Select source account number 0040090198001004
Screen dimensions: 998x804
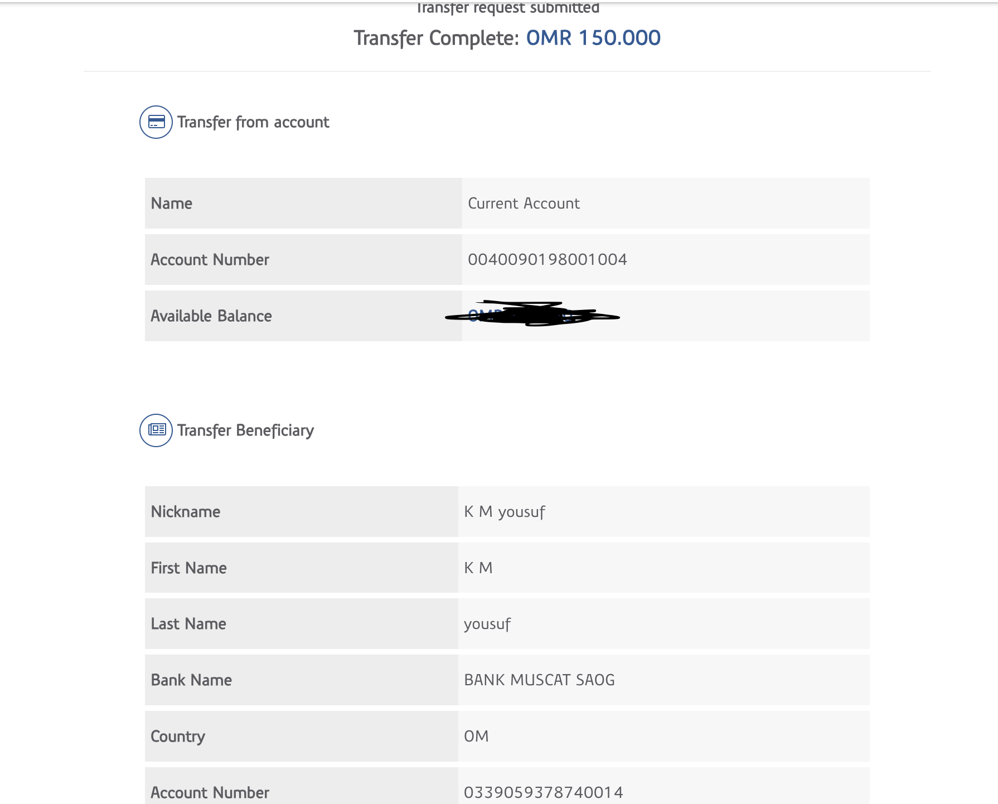pyautogui.click(x=547, y=260)
